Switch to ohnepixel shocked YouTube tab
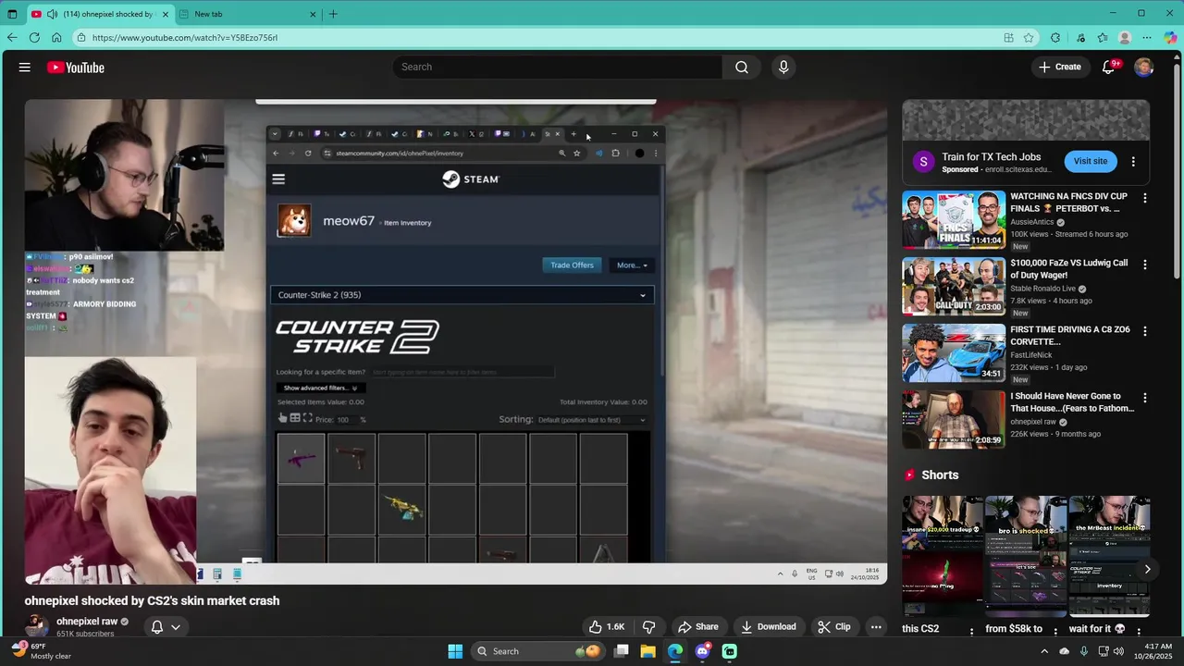1184x666 pixels. pos(99,14)
